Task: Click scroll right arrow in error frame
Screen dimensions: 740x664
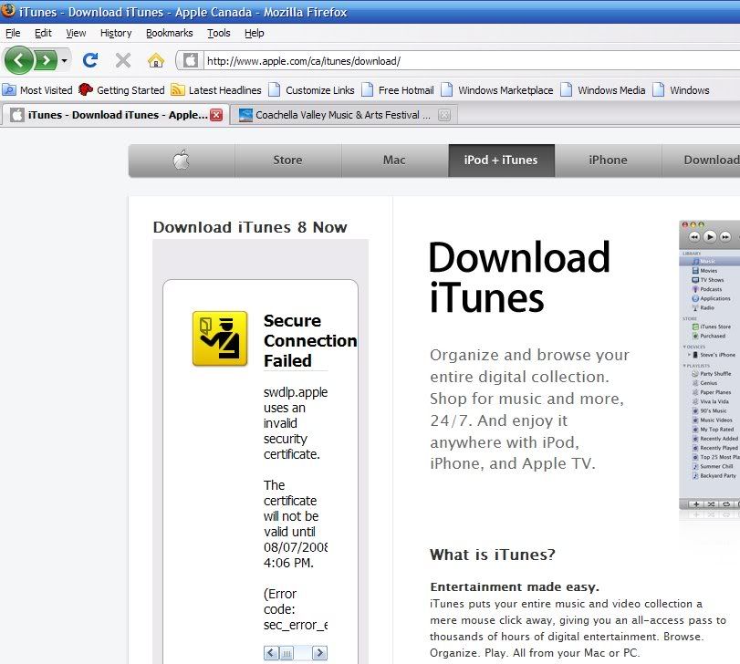Action: click(320, 653)
